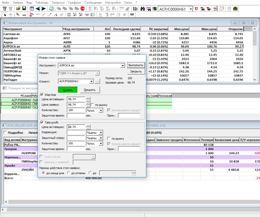Click the floppy disk save icon

coord(24,9)
